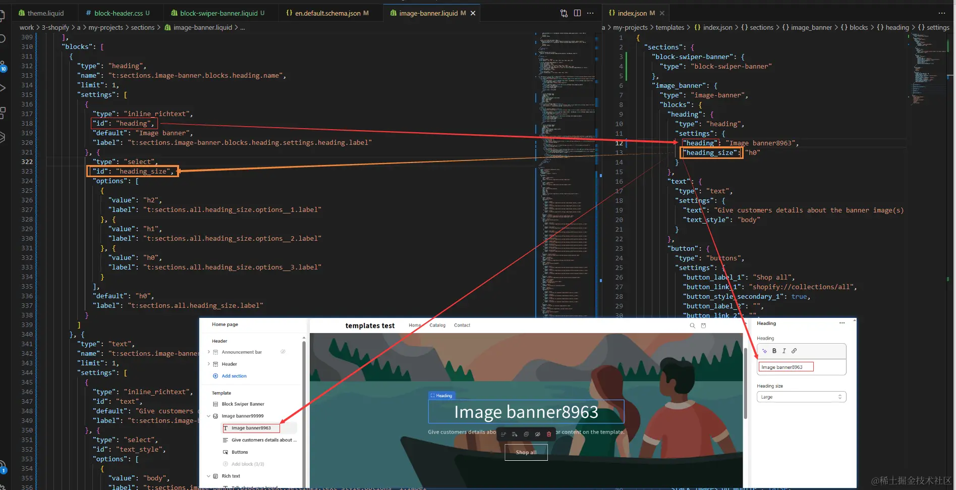Select the Buttons block in sidebar
Viewport: 956px width, 490px height.
(x=240, y=452)
